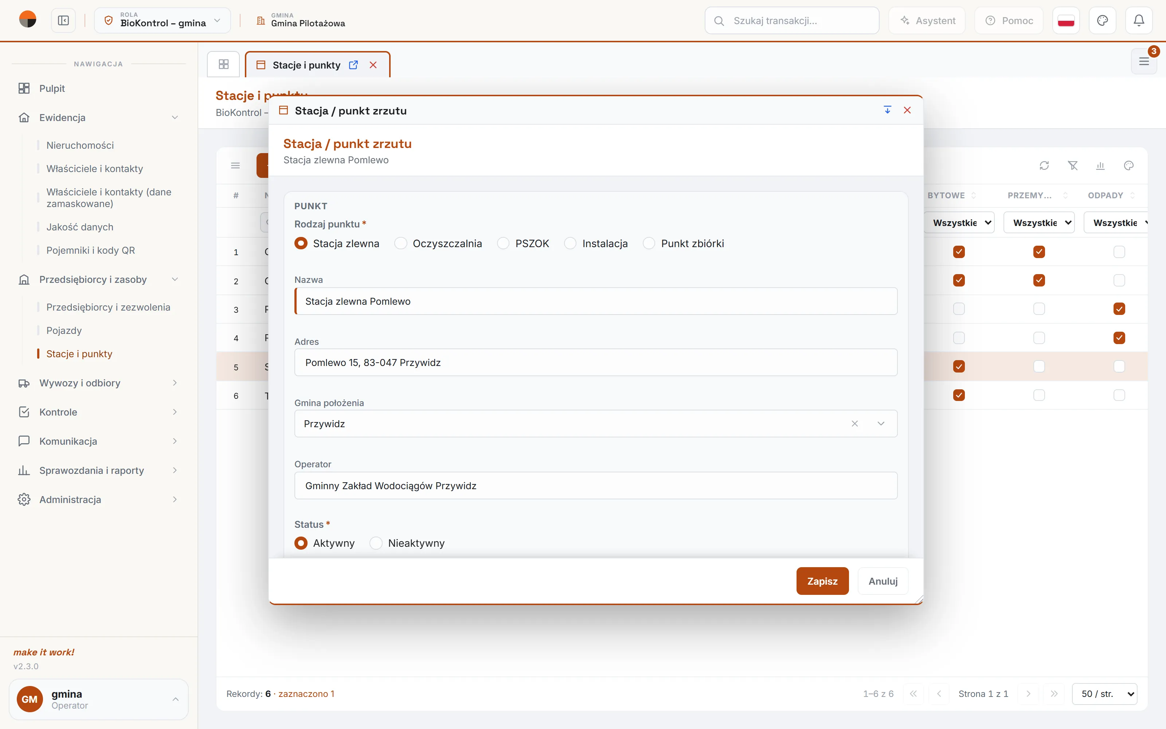Open the Pomoc help button
Image resolution: width=1166 pixels, height=729 pixels.
tap(1009, 21)
